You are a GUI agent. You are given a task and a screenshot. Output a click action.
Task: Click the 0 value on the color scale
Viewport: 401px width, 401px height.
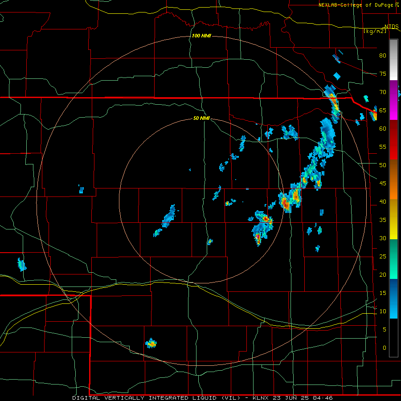coord(385,348)
